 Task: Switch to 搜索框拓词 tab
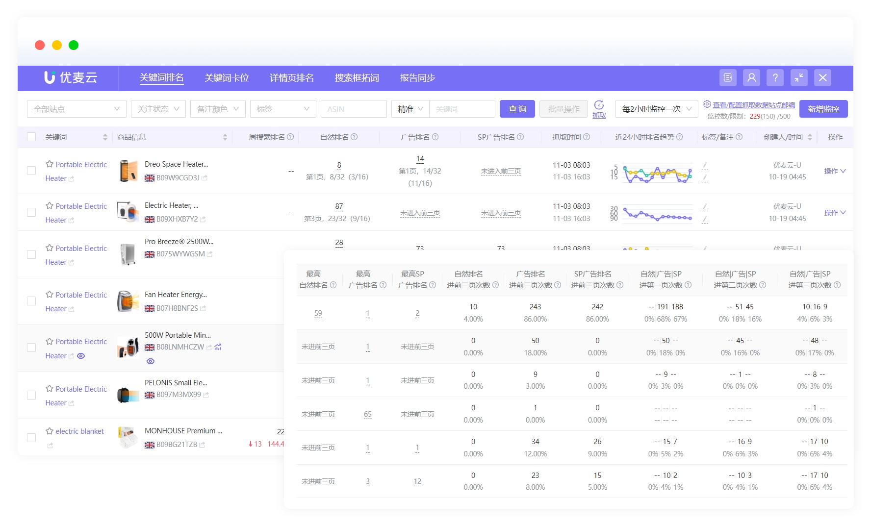click(x=357, y=77)
